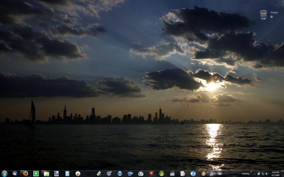The image size is (284, 177).
Task: Open the volume speaker tray icon
Action: coord(267,174)
